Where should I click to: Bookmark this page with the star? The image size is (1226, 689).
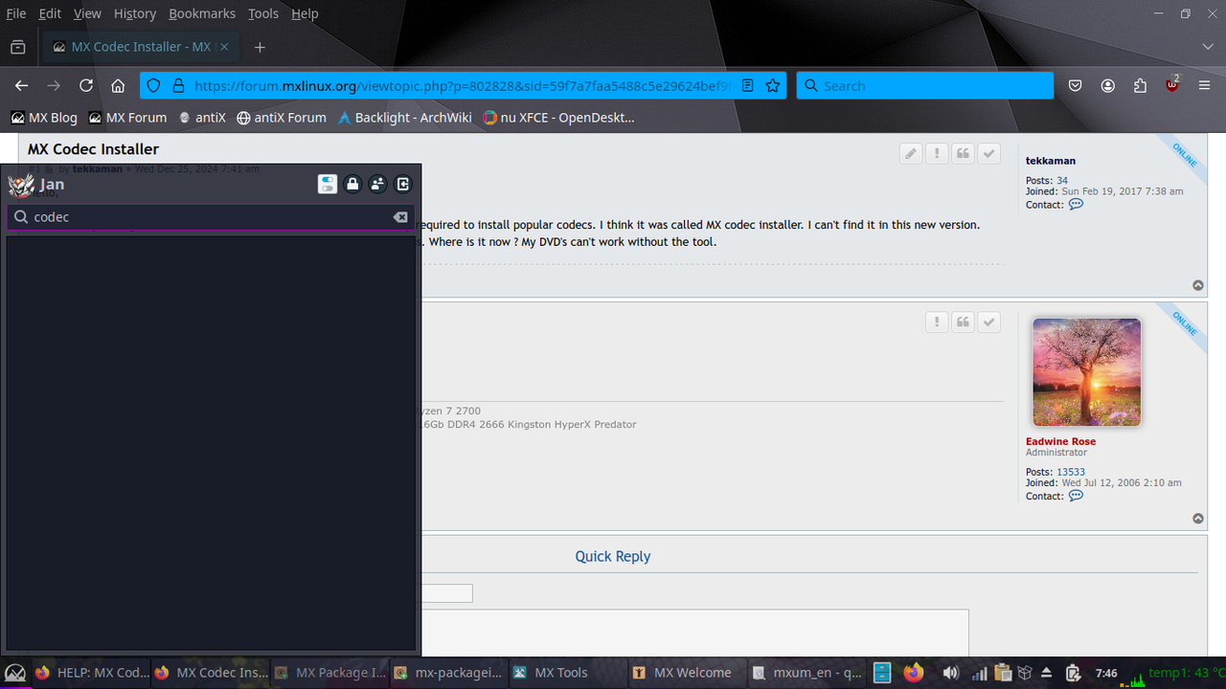pos(772,85)
